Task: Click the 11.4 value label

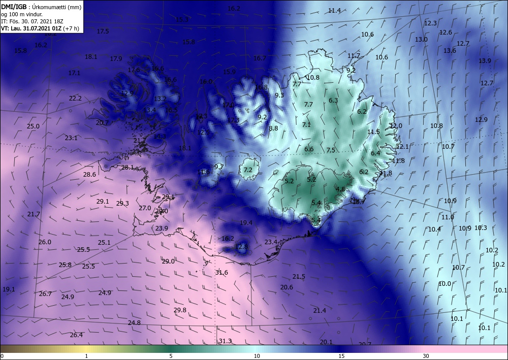Action: [334, 11]
